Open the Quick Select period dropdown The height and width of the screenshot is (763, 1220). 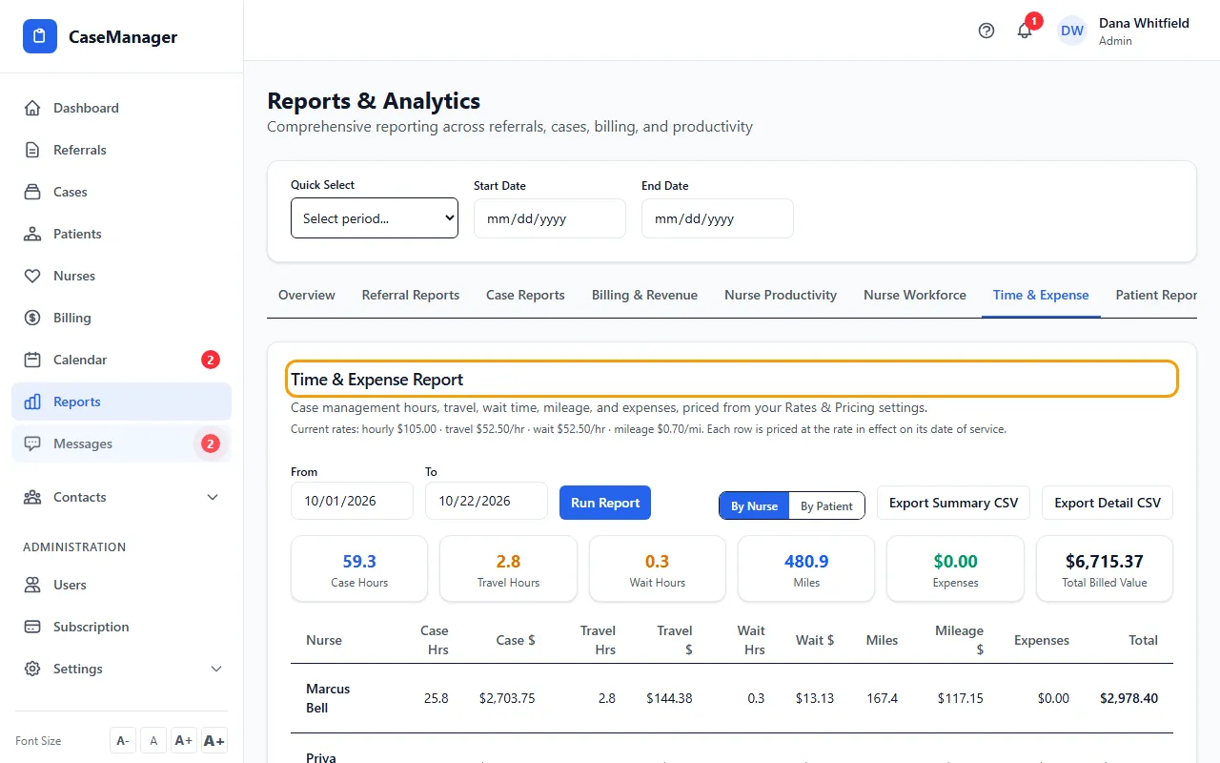click(x=375, y=218)
